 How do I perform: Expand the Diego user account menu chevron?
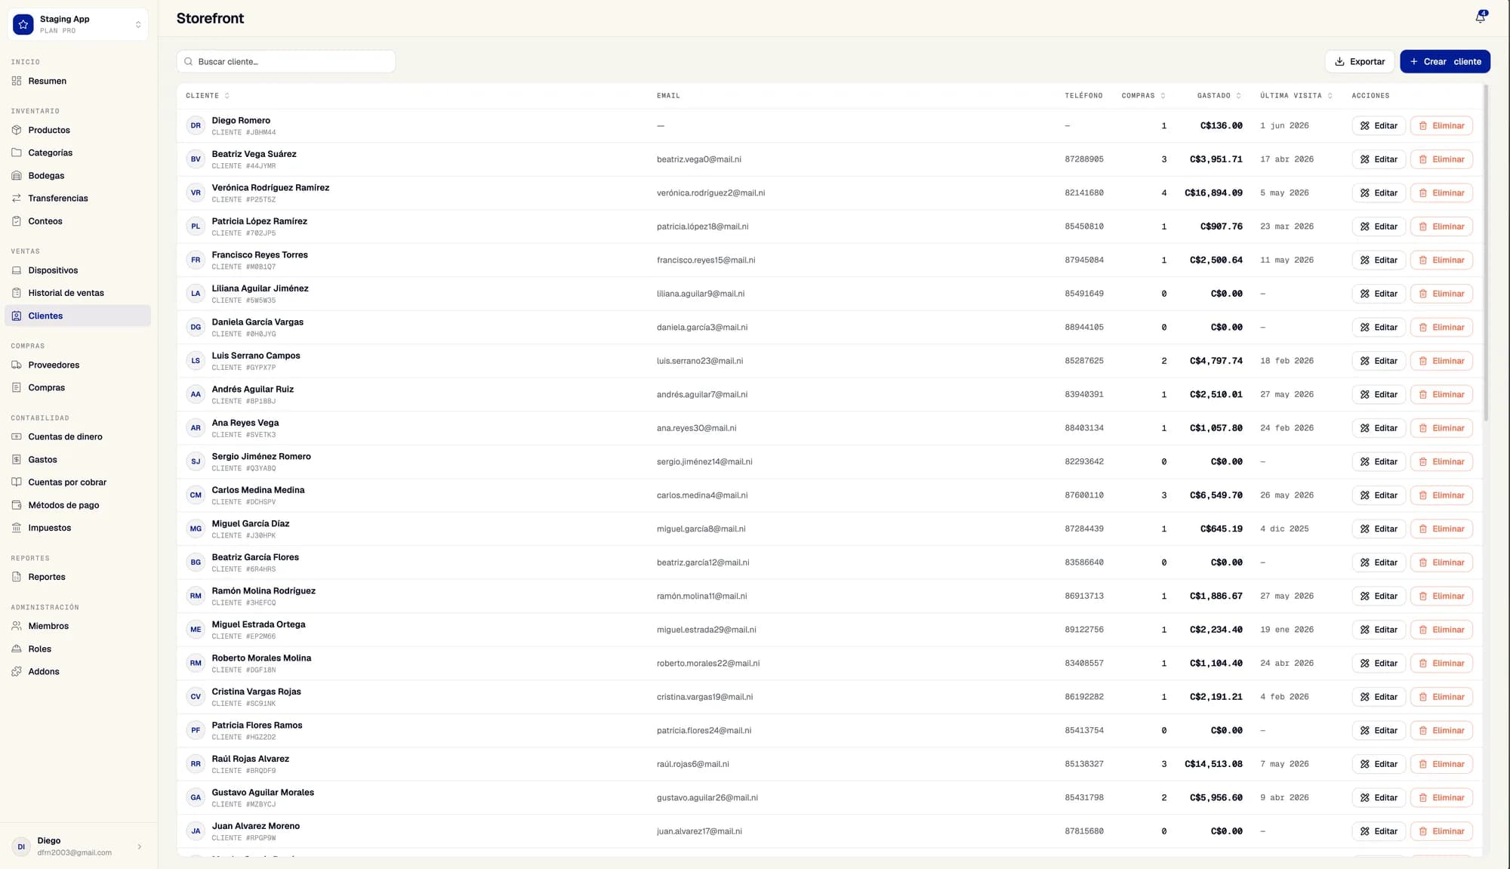(140, 846)
